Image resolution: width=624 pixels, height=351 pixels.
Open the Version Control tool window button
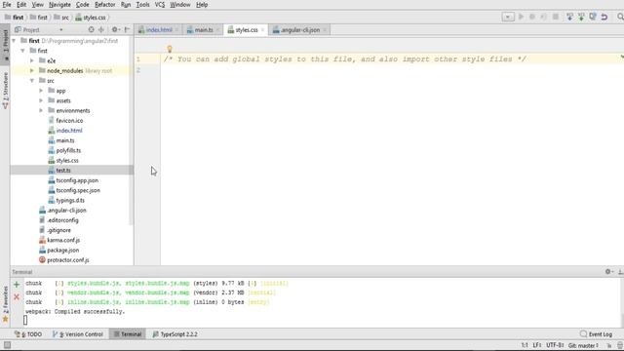point(78,333)
